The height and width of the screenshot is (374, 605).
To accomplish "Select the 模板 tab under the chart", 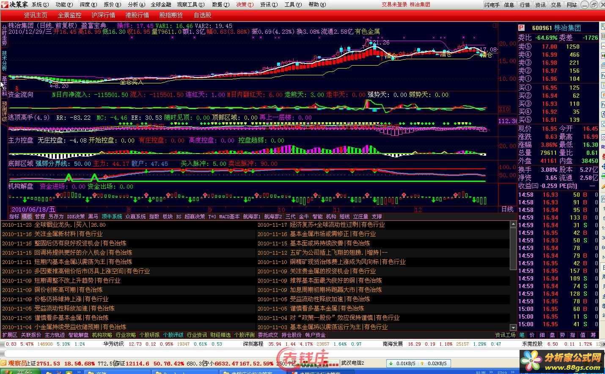I will pyautogui.click(x=27, y=216).
